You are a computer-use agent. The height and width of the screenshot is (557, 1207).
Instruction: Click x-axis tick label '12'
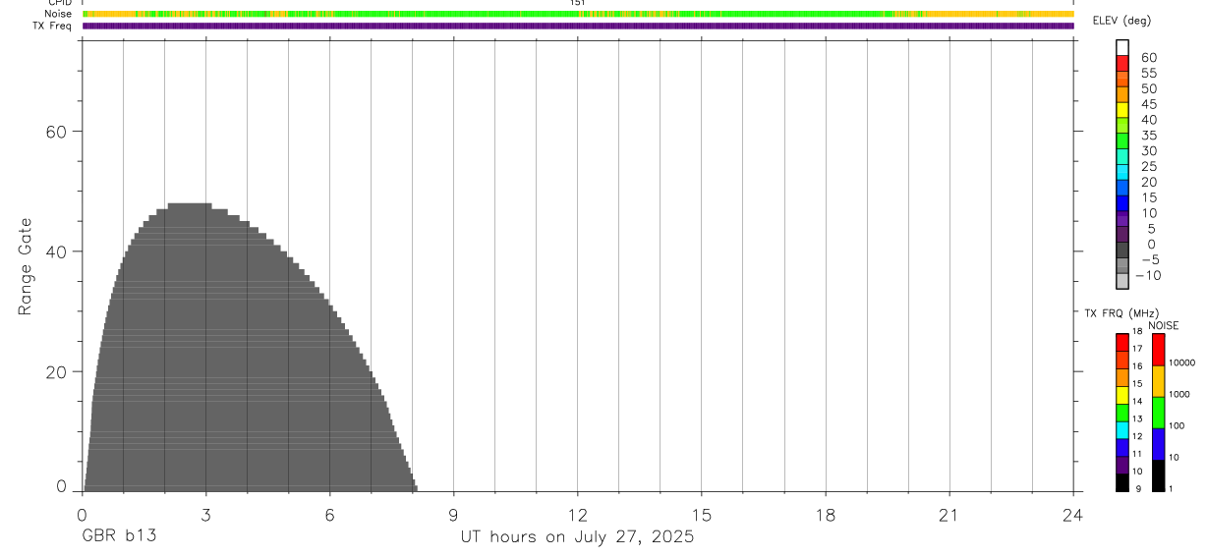click(578, 515)
